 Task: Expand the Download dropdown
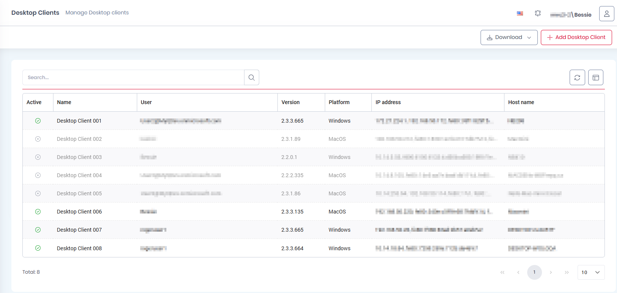509,37
